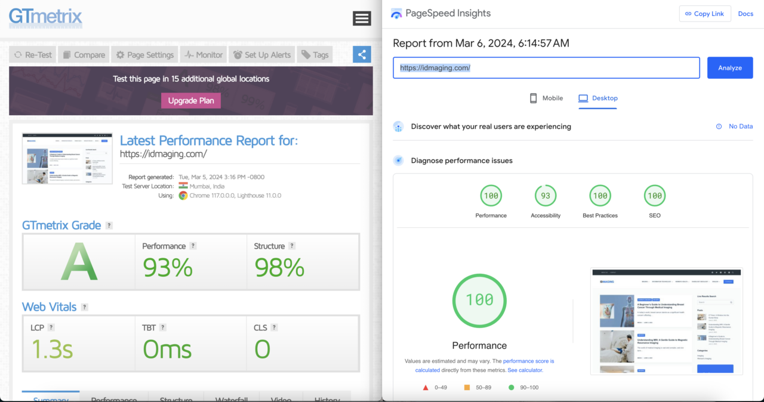The width and height of the screenshot is (764, 402).
Task: Click help icon next to GTmetrix Grade
Action: 109,225
